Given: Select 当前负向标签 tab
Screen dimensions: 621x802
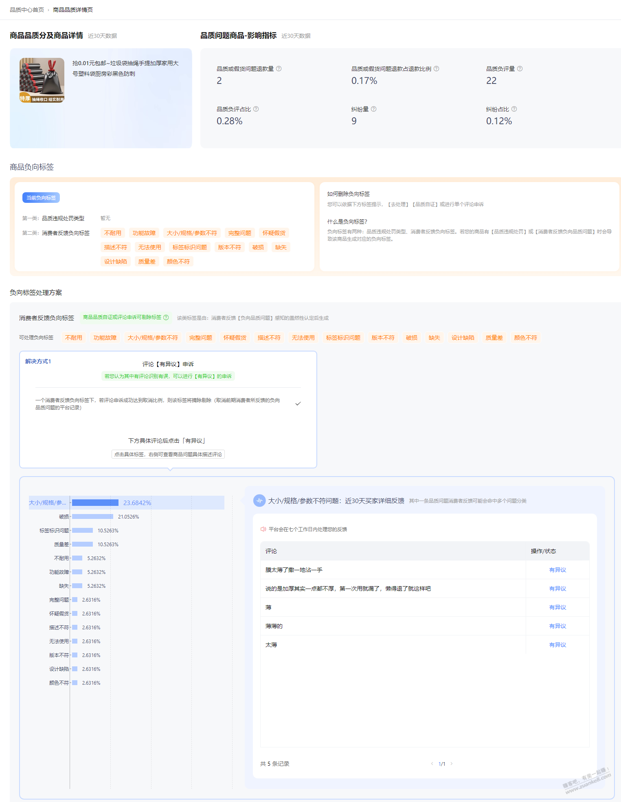Looking at the screenshot, I should pyautogui.click(x=41, y=198).
